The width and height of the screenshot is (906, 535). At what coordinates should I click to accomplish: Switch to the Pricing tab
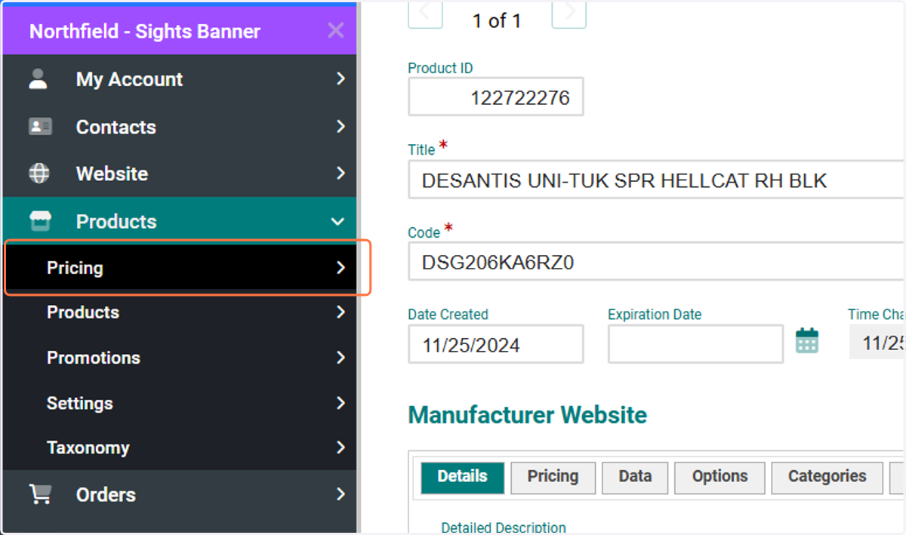click(553, 477)
